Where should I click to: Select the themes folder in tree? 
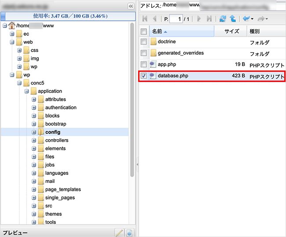(x=53, y=214)
